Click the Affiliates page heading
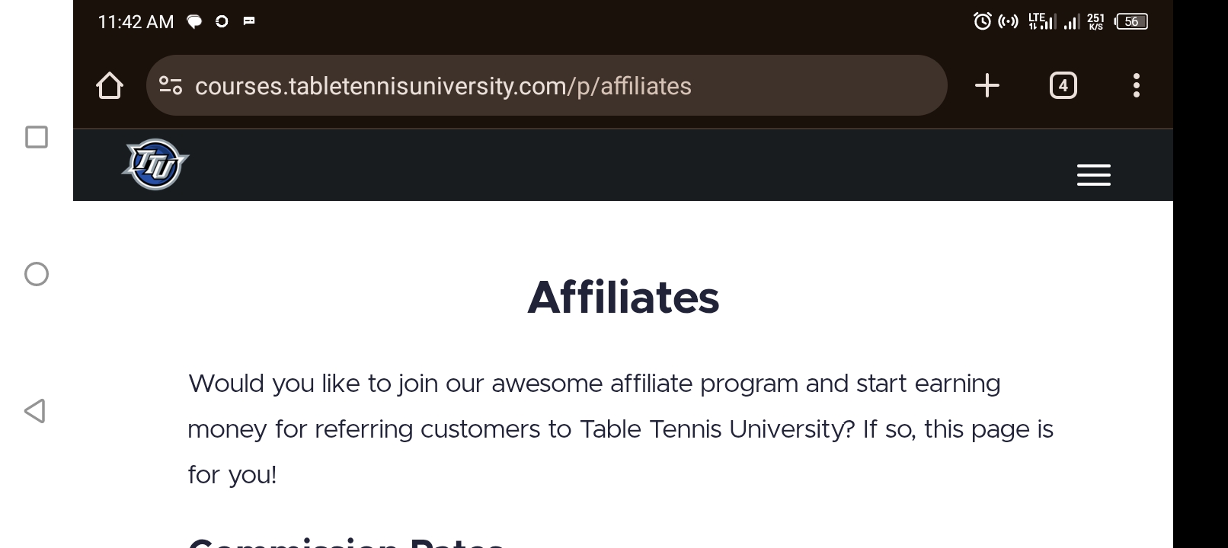1228x548 pixels. tap(623, 297)
